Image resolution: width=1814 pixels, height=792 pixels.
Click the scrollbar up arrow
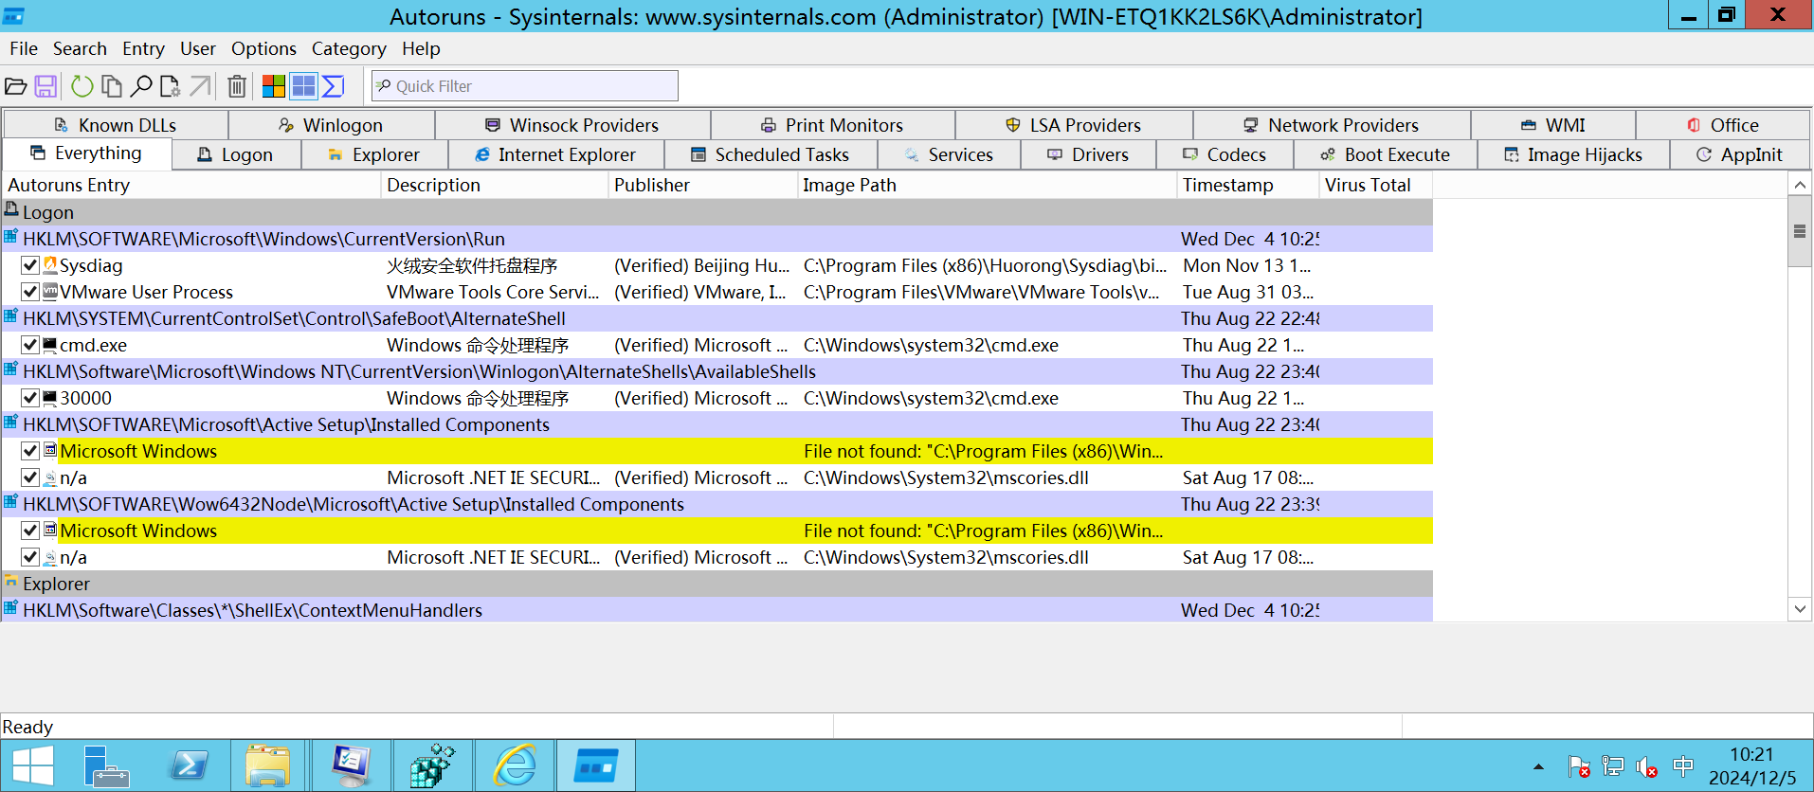click(x=1800, y=184)
